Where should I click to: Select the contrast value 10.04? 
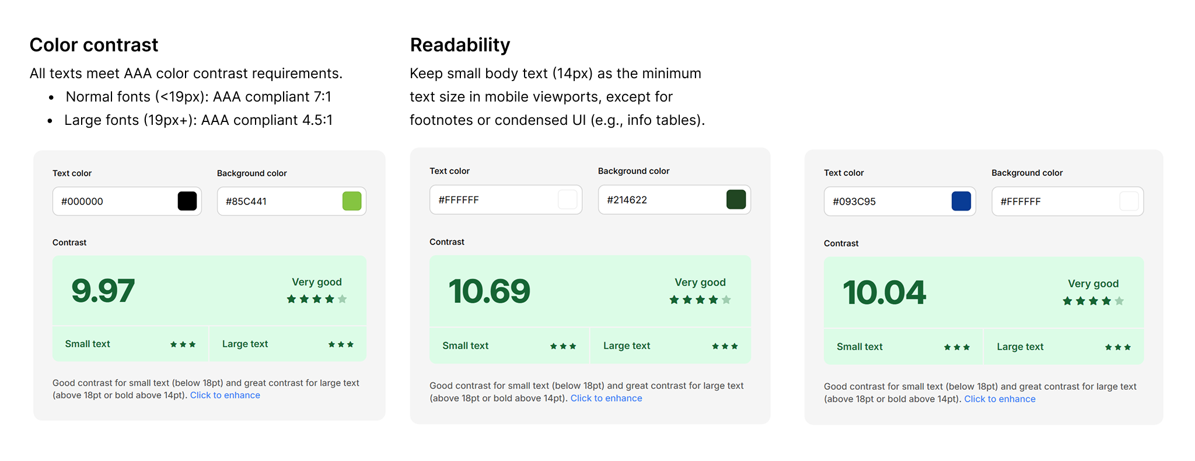884,292
